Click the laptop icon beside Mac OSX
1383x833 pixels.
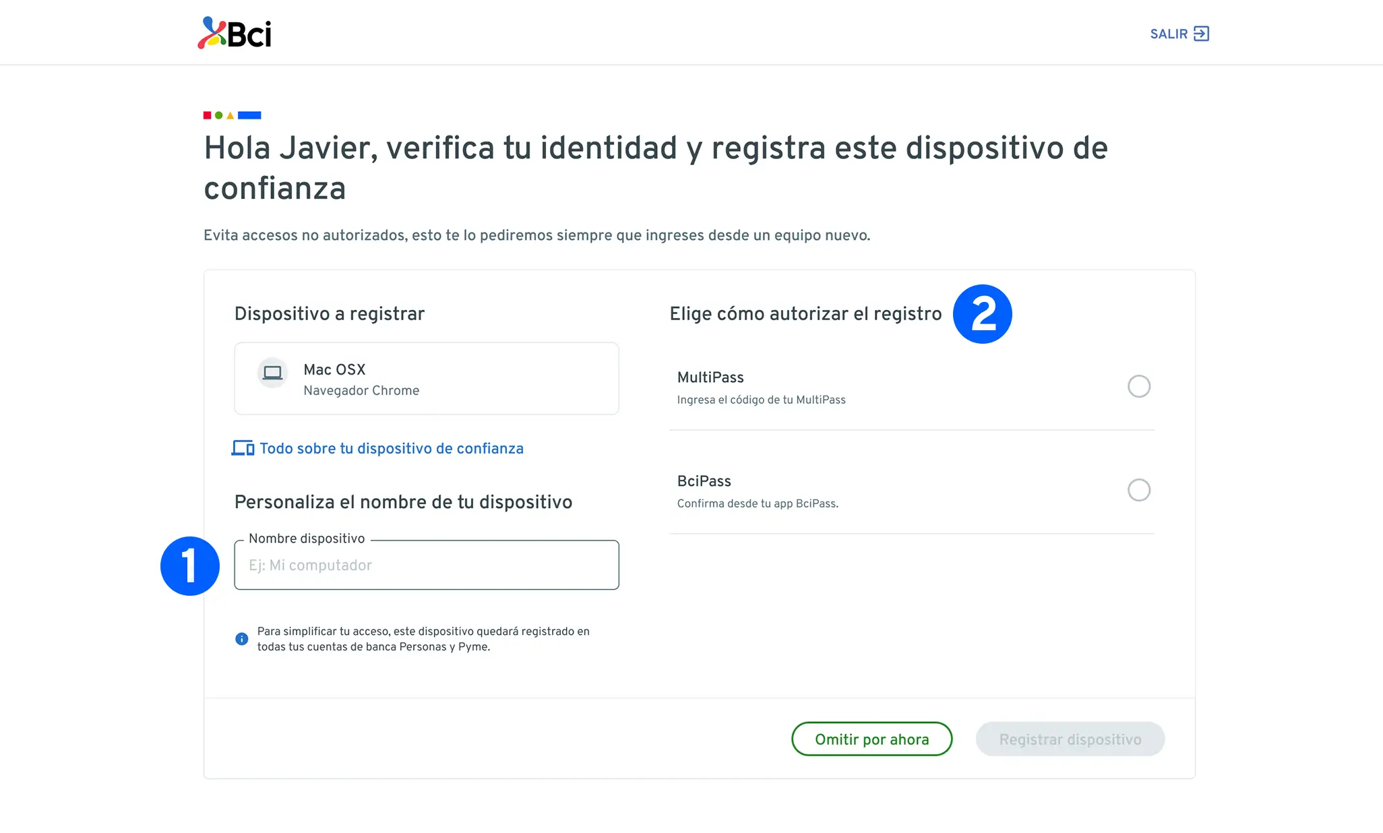[272, 373]
